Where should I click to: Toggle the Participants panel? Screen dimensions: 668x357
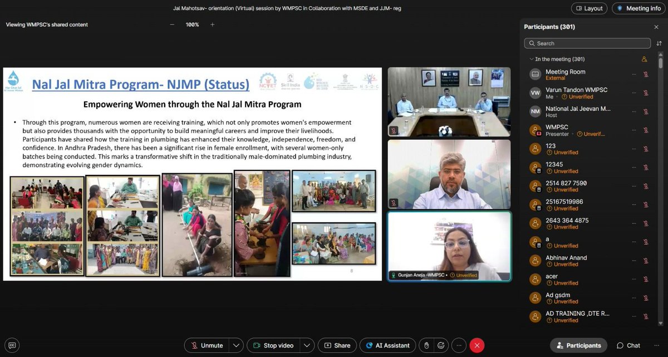[578, 345]
